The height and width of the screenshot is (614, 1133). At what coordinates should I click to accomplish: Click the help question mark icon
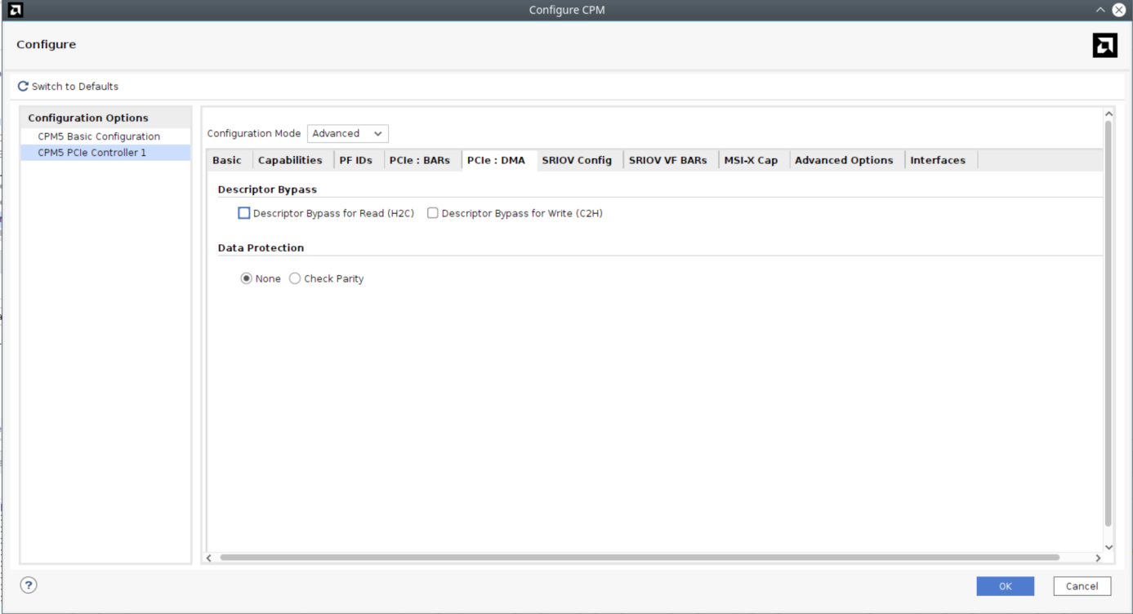[x=29, y=585]
